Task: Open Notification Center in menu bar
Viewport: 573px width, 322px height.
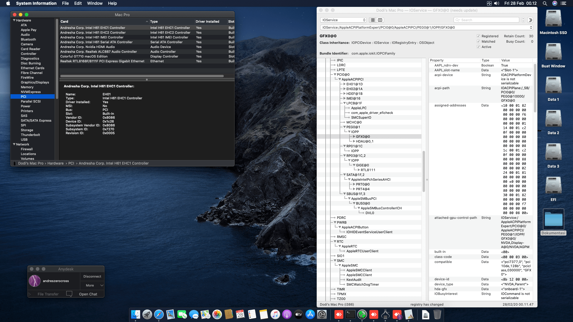Action: tap(563, 3)
